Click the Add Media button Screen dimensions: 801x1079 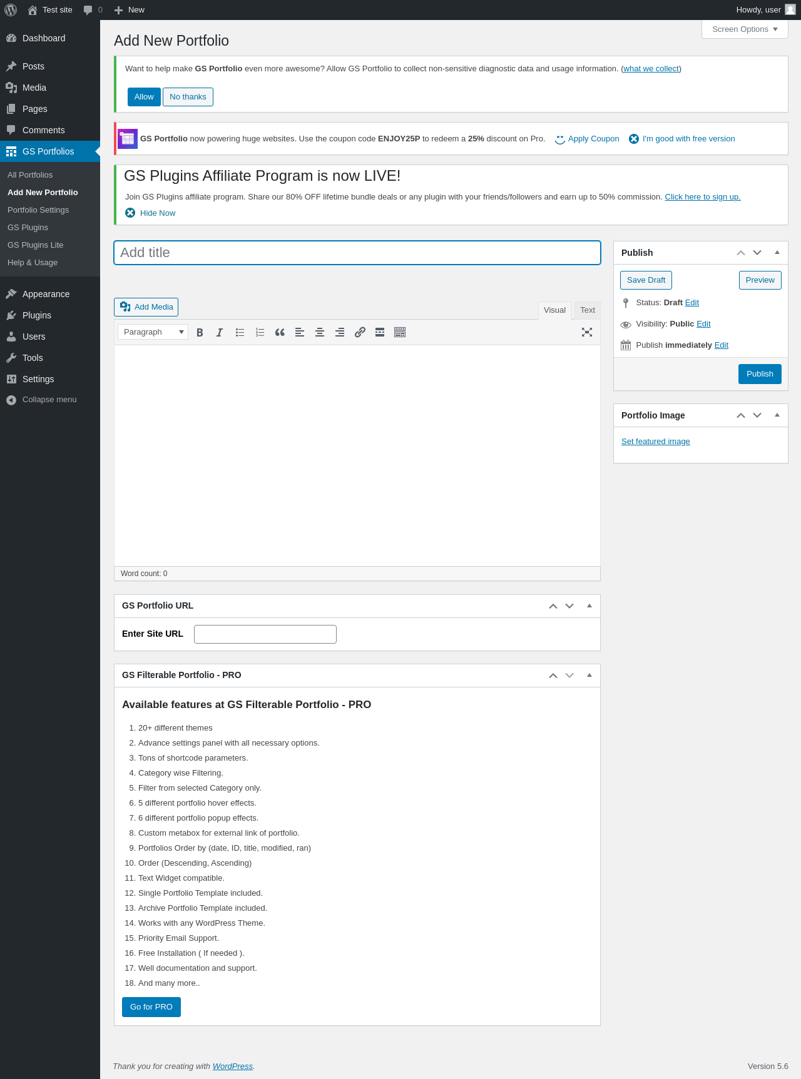[x=146, y=307]
